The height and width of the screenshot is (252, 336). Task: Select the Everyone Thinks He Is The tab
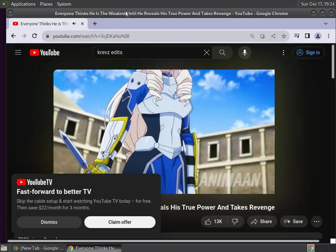[48, 24]
